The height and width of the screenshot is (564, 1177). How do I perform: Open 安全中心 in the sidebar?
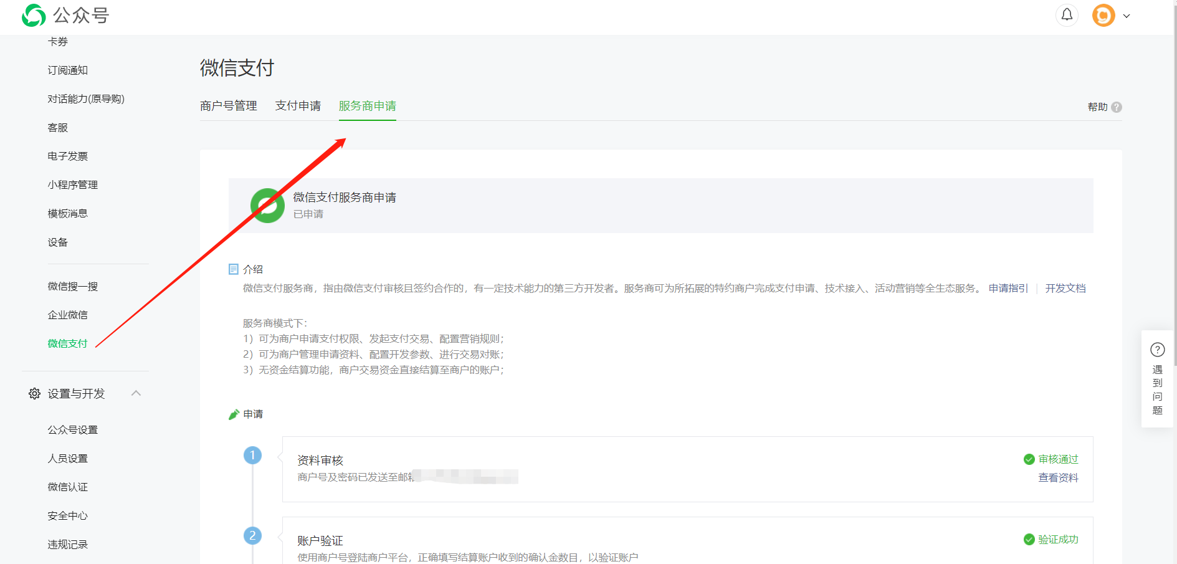pyautogui.click(x=68, y=516)
